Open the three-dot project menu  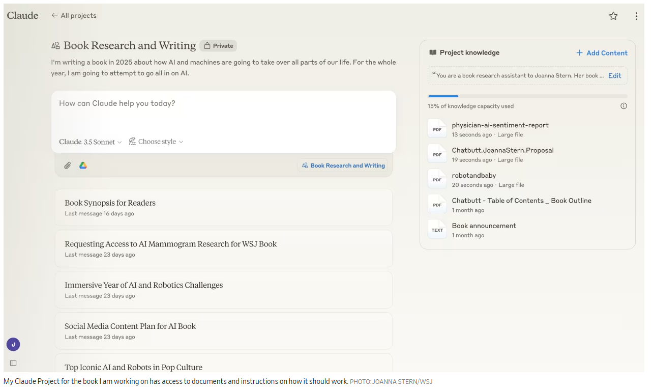636,16
